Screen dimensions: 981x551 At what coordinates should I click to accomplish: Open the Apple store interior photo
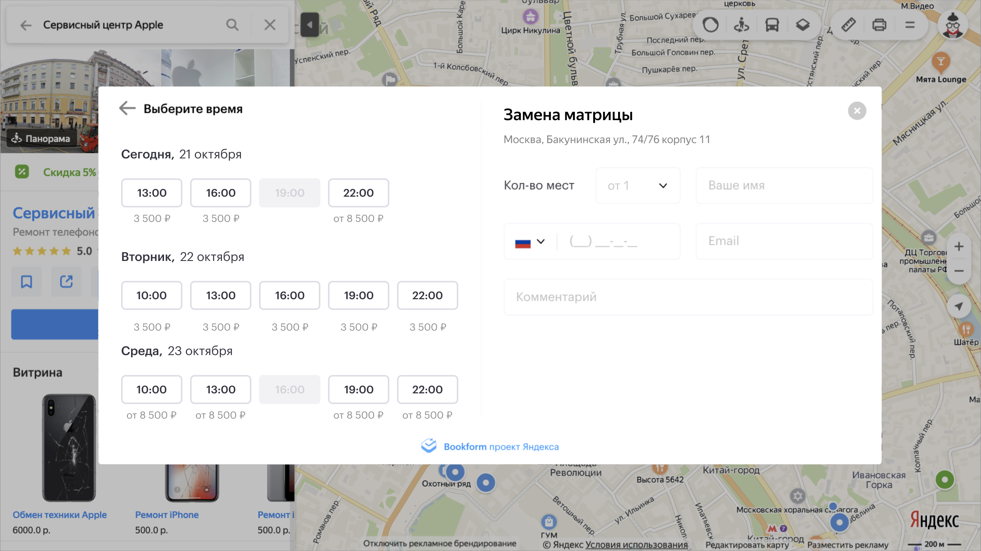pos(226,68)
